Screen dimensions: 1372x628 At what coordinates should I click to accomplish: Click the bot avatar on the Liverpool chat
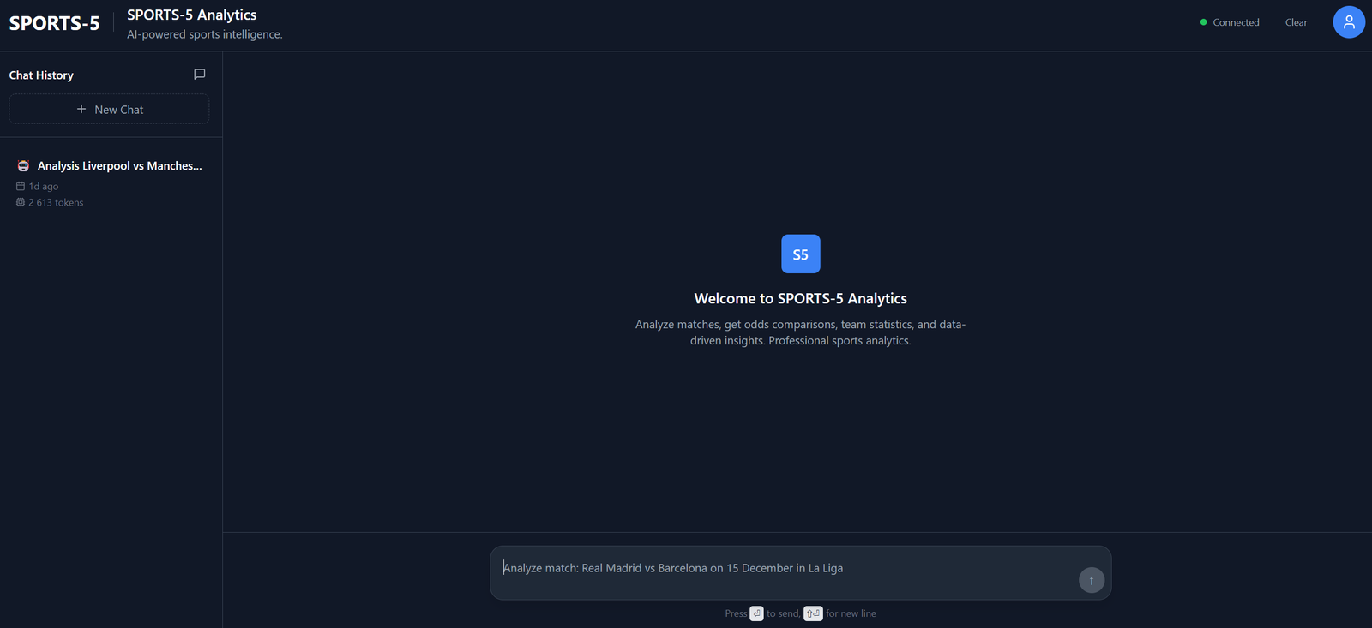[23, 166]
